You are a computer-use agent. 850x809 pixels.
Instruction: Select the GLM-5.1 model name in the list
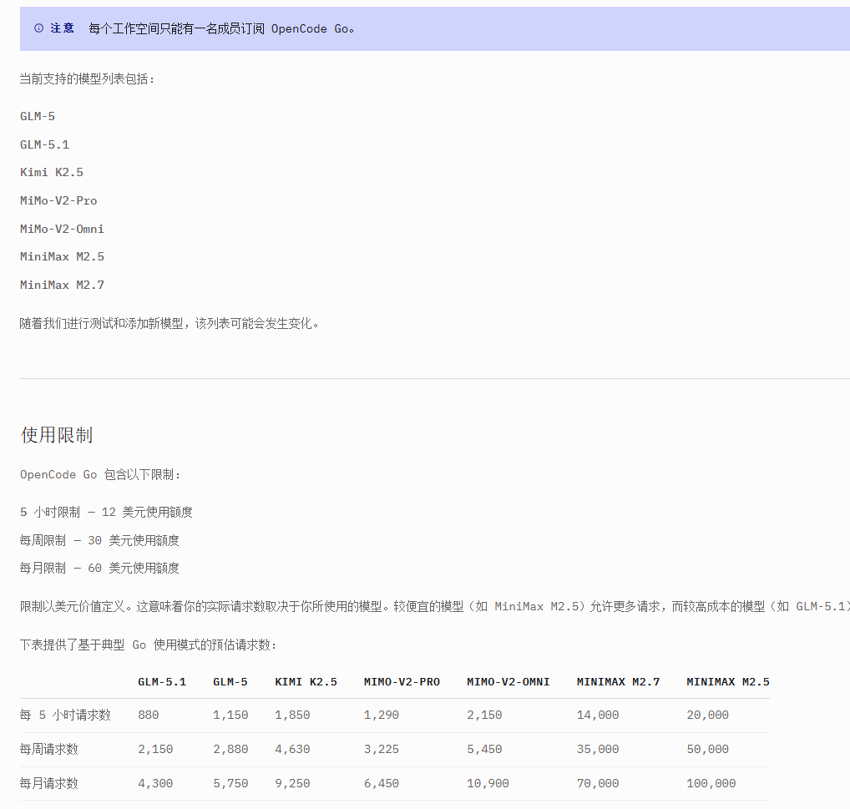pyautogui.click(x=43, y=144)
